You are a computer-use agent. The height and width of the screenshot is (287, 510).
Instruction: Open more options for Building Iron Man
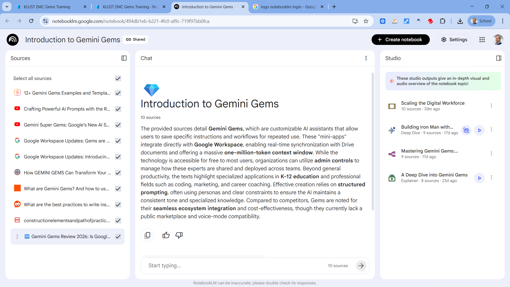[x=491, y=130]
